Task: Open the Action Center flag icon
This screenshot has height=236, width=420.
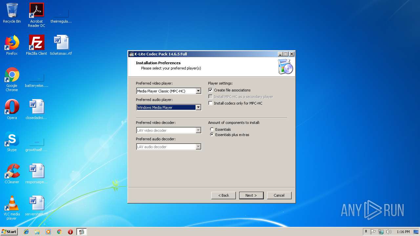Action: (x=373, y=232)
